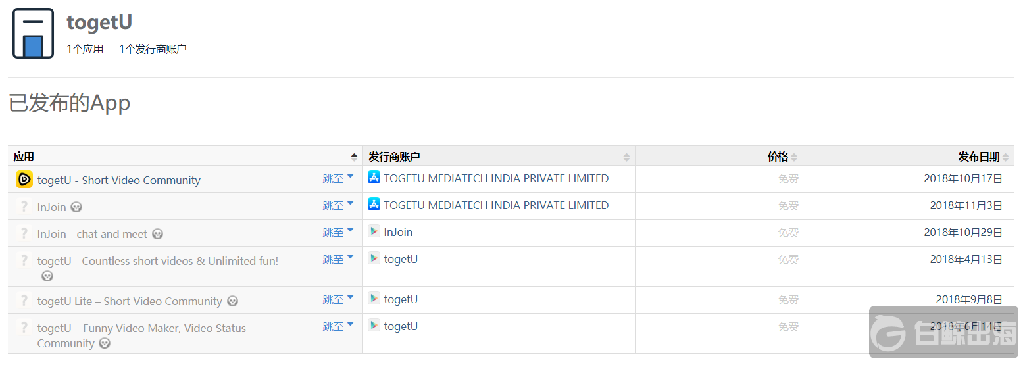Open TOGETU MEDIATECH publisher link in 2018年11月3日 row

point(497,205)
